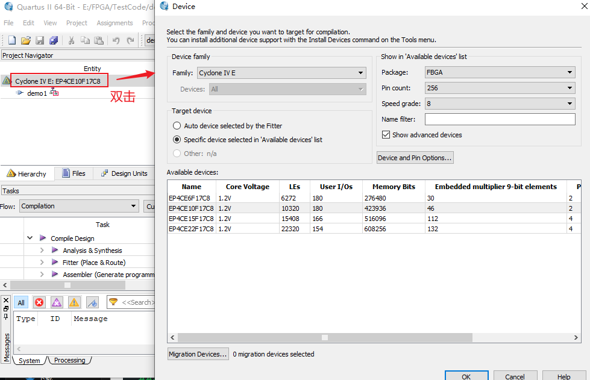Image resolution: width=590 pixels, height=380 pixels.
Task: Click the Copy toolbar icon
Action: click(86, 40)
